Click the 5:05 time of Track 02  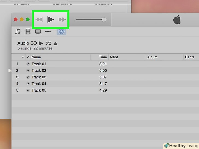pos(103,70)
